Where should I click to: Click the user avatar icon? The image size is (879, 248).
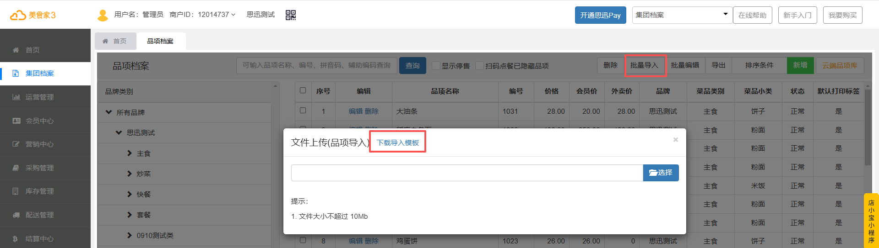pyautogui.click(x=103, y=15)
